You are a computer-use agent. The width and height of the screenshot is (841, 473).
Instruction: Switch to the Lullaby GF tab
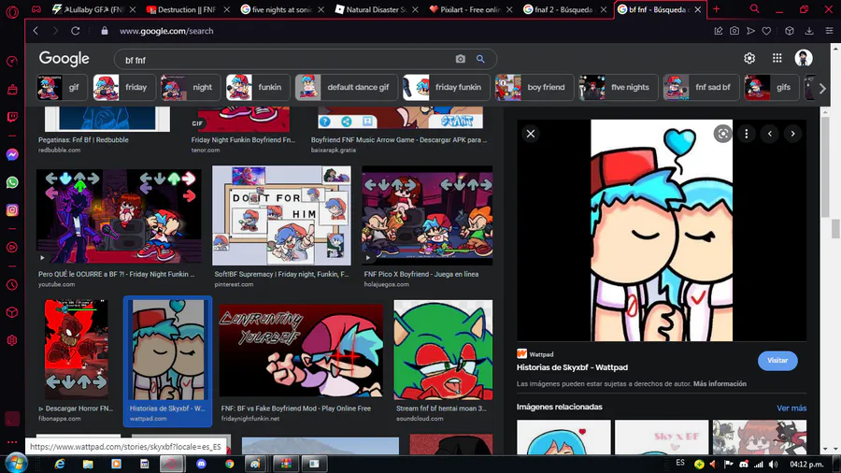coord(93,9)
